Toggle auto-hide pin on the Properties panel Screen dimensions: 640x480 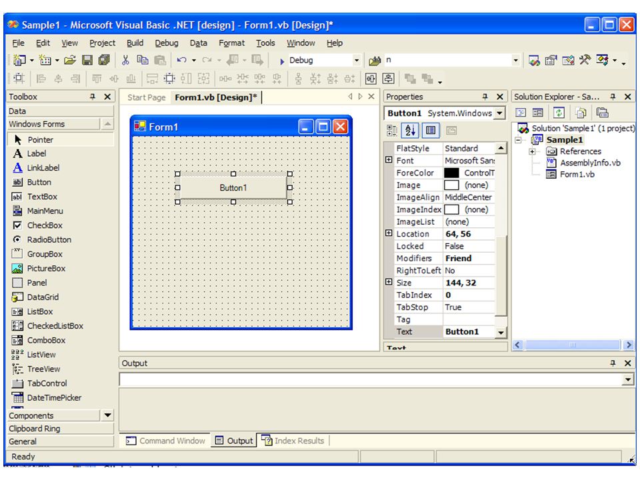(485, 97)
